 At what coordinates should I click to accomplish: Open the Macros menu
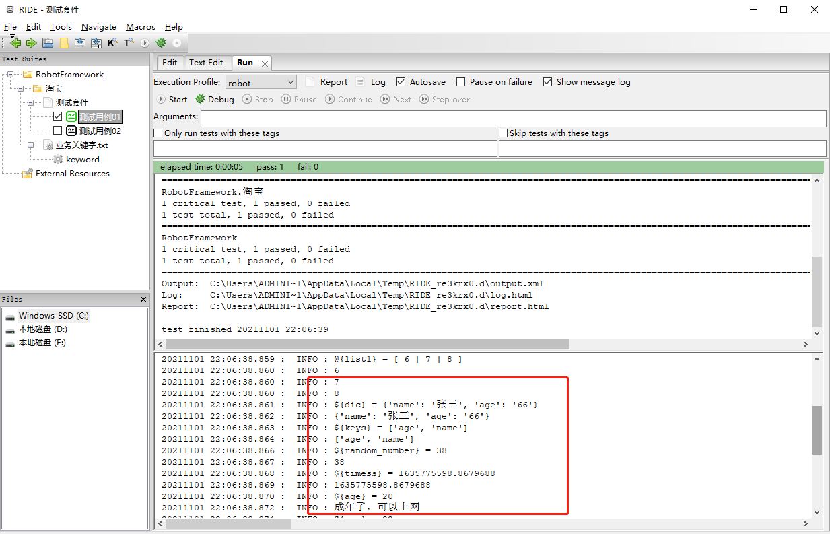(x=141, y=27)
